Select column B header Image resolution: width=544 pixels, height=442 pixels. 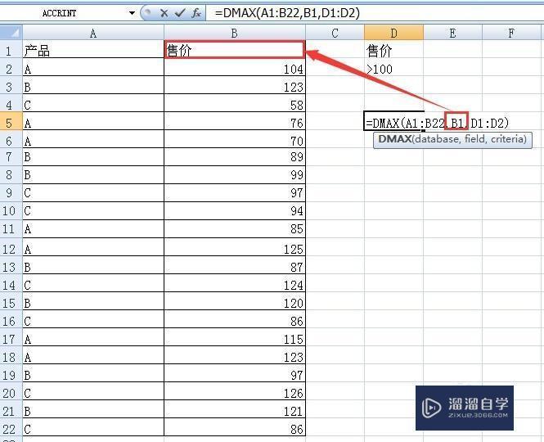pyautogui.click(x=235, y=33)
